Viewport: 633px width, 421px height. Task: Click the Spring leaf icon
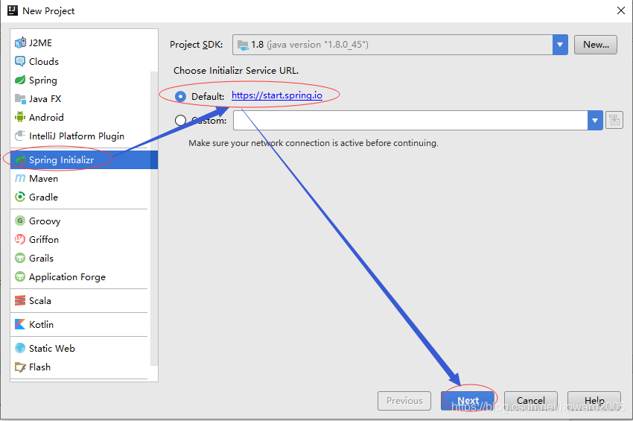tap(20, 80)
